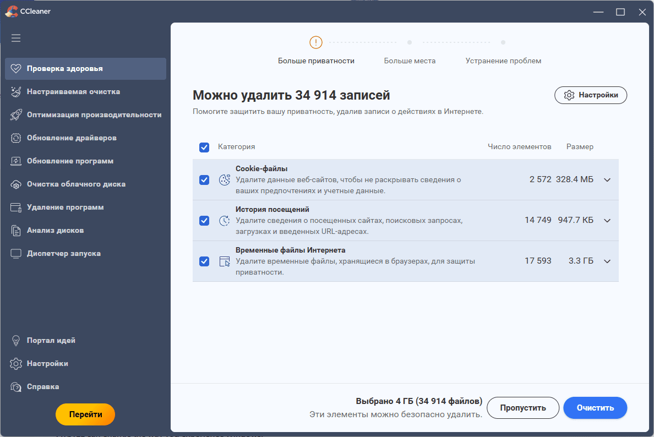Open Диспетчер запуска in sidebar
The width and height of the screenshot is (654, 437).
85,254
